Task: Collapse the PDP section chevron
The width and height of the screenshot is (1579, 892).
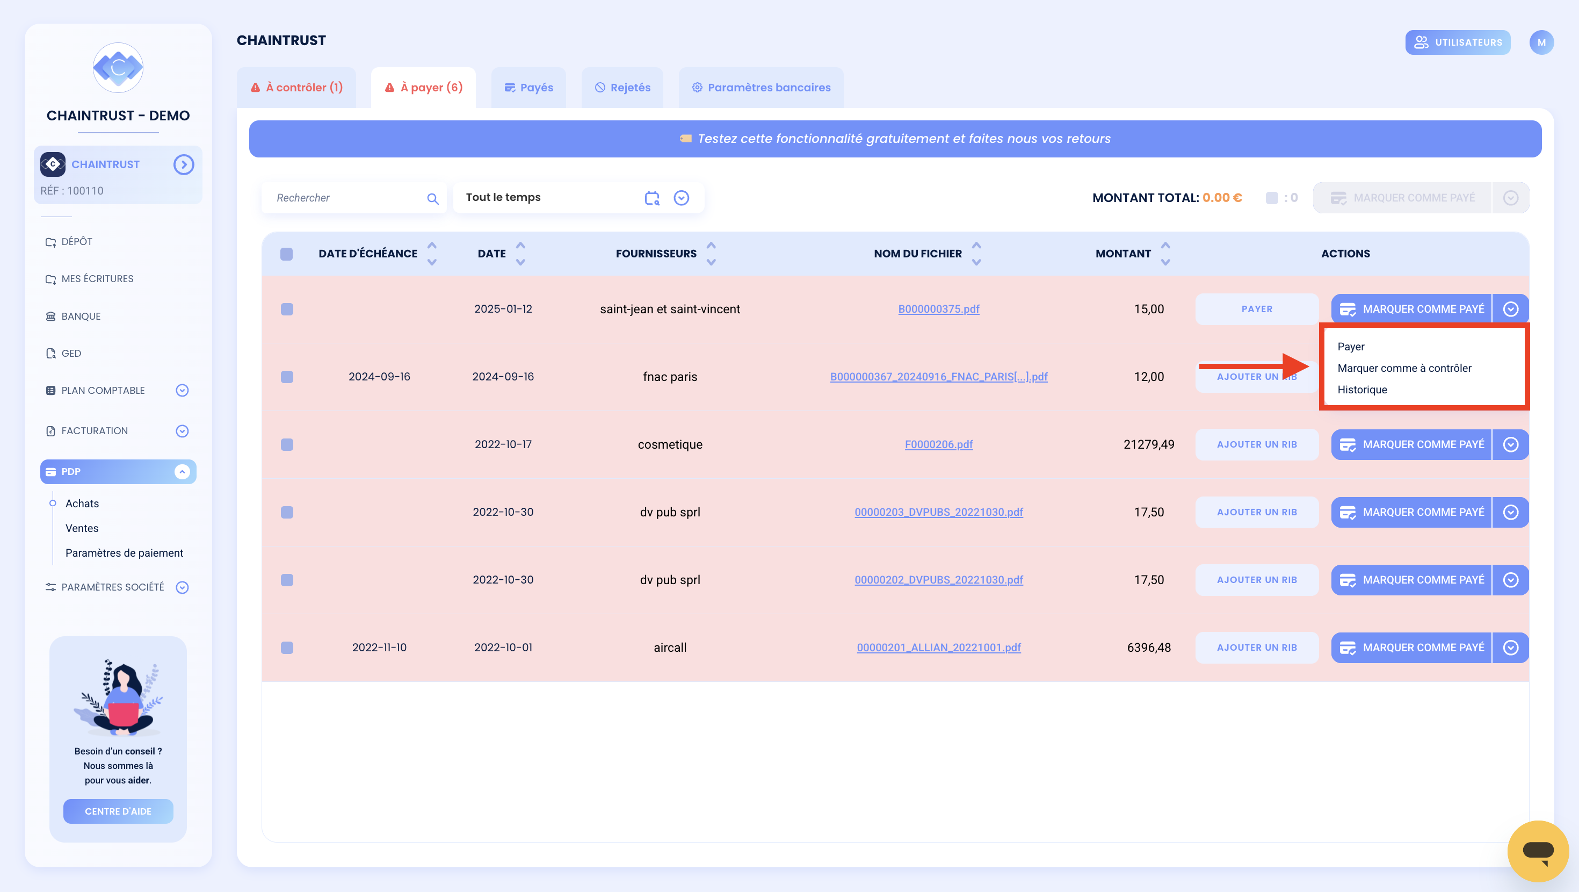Action: pyautogui.click(x=182, y=471)
